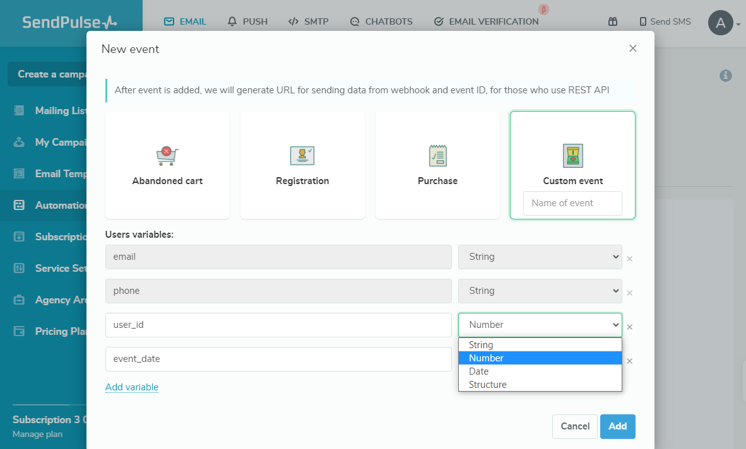The image size is (746, 449).
Task: Click the Add variable link
Action: pos(132,387)
